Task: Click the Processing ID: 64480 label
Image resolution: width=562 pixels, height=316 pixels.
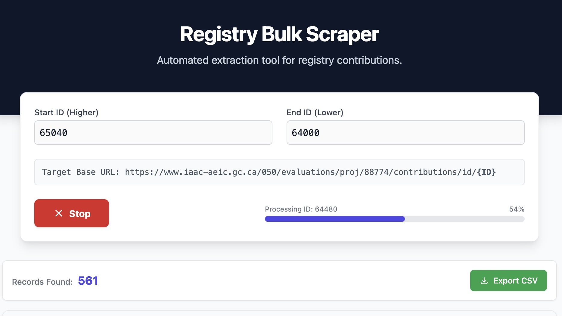Action: [x=301, y=209]
